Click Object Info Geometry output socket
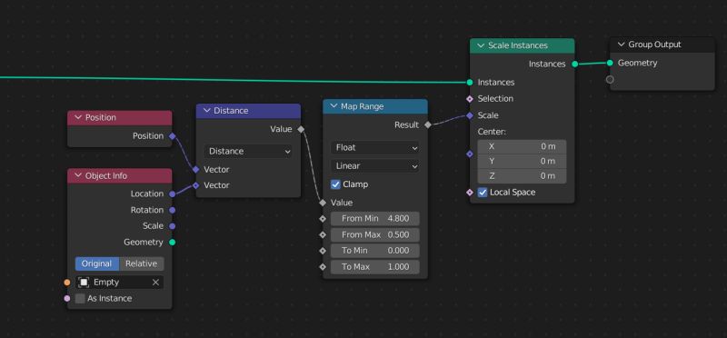 point(173,242)
